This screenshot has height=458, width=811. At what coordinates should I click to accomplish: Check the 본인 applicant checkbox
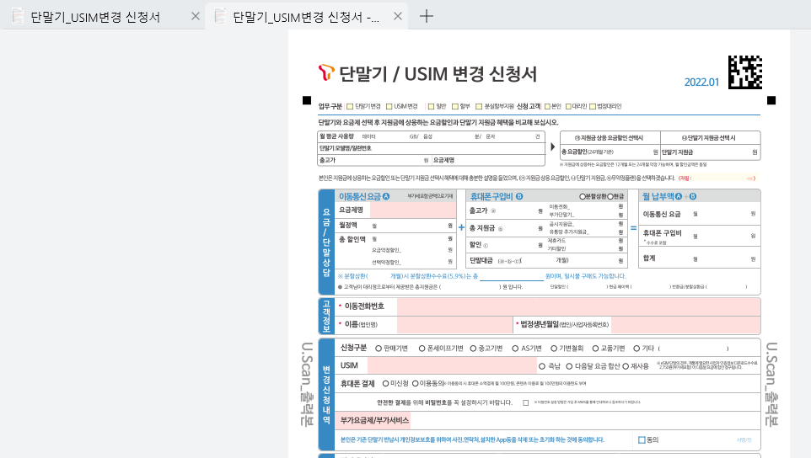[547, 106]
